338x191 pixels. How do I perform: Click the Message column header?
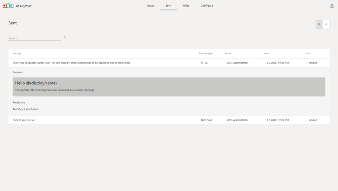click(17, 53)
